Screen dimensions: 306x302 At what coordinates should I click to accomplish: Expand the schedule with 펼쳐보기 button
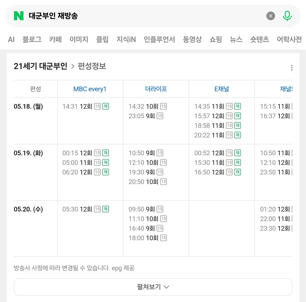(x=153, y=287)
